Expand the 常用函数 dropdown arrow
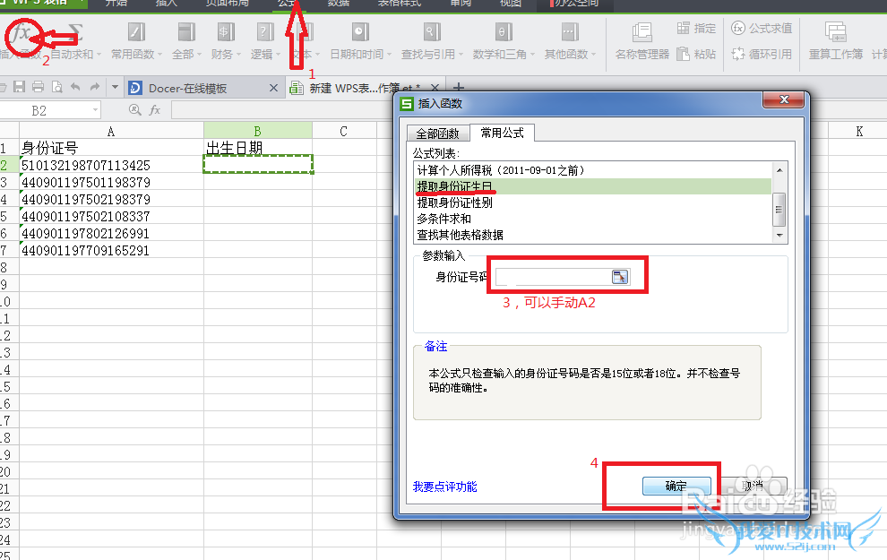Screen dimensions: 887x560 (159, 55)
